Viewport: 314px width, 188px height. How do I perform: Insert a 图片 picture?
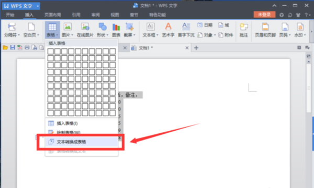click(68, 30)
